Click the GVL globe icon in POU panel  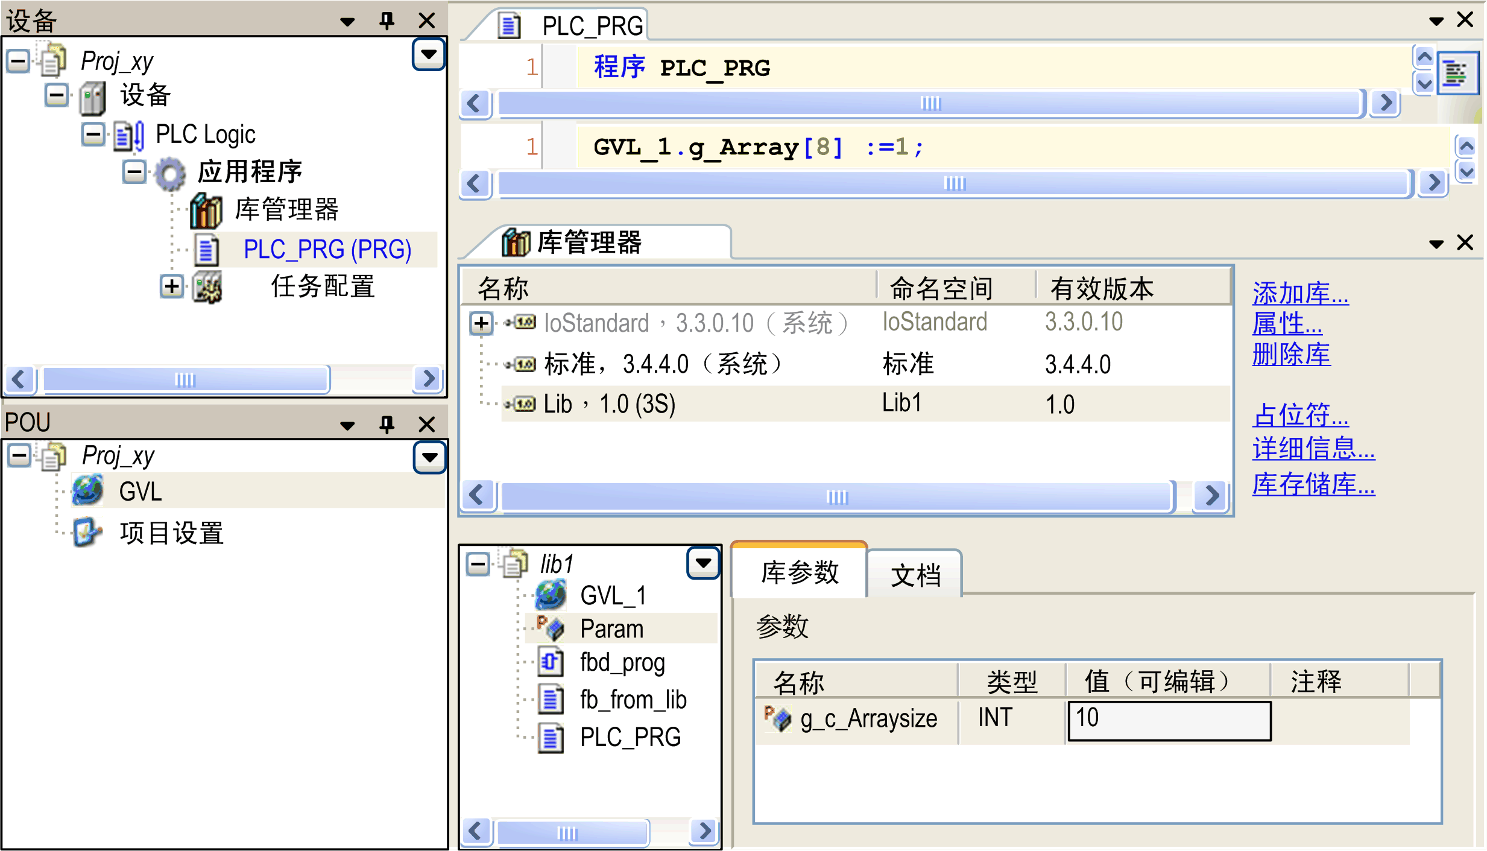coord(88,491)
